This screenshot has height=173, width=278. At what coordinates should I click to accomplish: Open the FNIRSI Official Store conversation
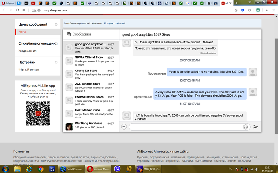pyautogui.click(x=91, y=100)
